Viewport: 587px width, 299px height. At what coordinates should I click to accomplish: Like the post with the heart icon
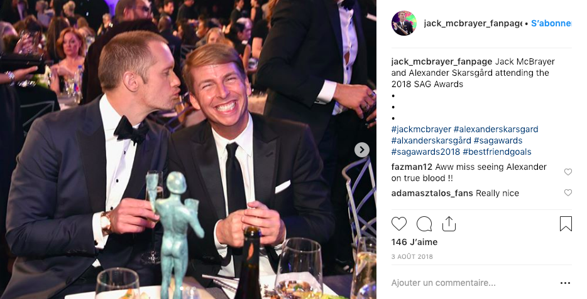(398, 224)
